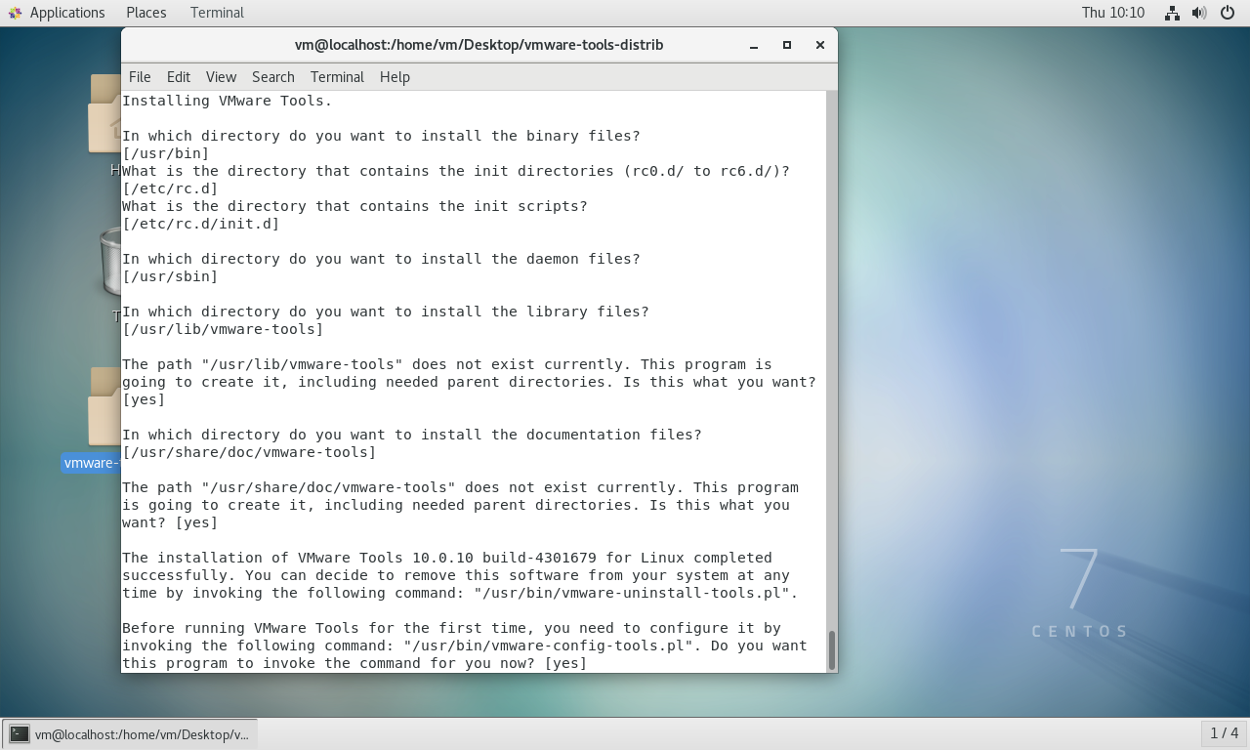Screen dimensions: 1250x750
Task: Click the line "VMware Tools 10.0.10 build-4301679"
Action: click(447, 558)
